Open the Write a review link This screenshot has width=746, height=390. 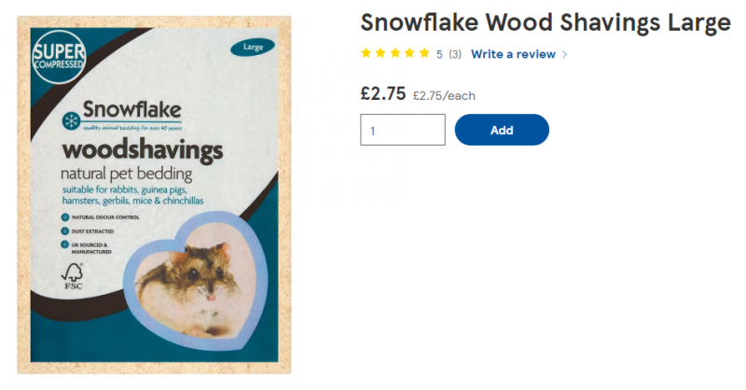click(513, 54)
